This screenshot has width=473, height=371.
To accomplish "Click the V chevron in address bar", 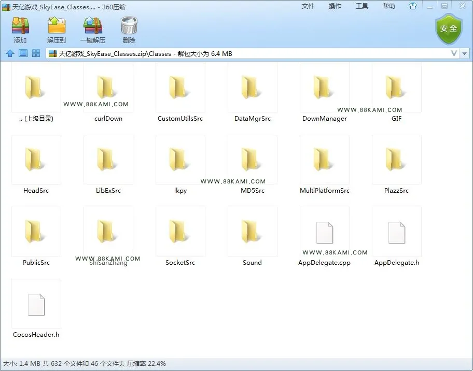I will tap(454, 53).
